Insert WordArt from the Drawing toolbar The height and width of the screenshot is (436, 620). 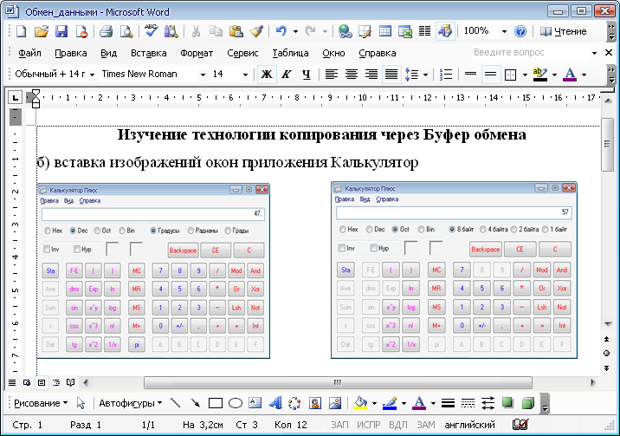point(275,403)
